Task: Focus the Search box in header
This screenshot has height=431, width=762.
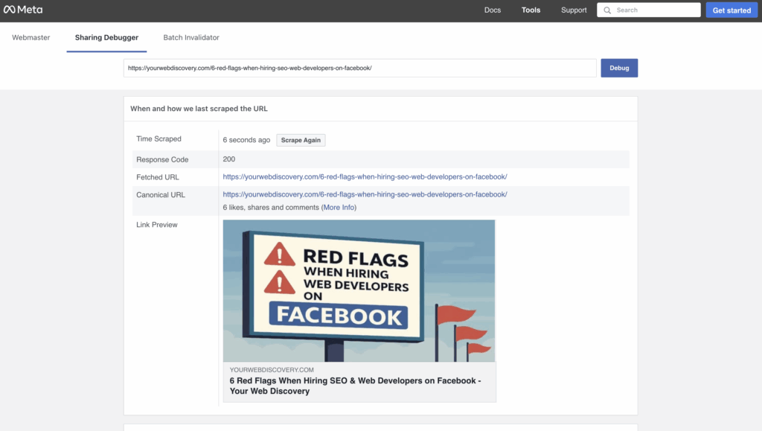Action: coord(655,10)
